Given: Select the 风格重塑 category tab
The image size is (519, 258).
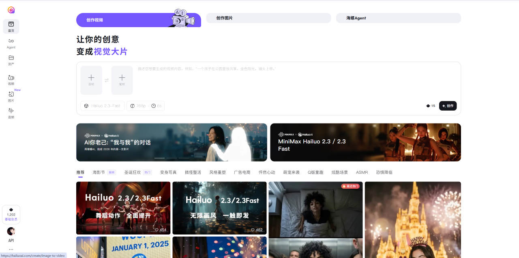Looking at the screenshot, I should 217,172.
